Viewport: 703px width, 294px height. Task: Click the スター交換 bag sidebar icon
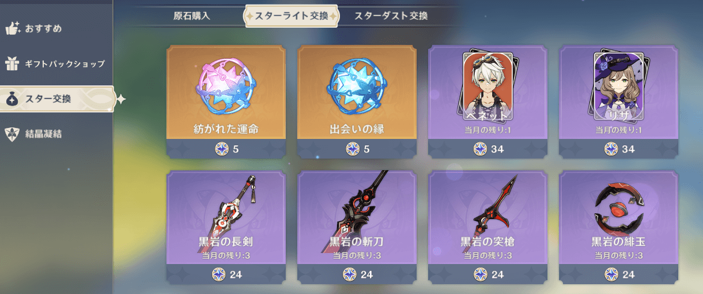click(13, 99)
